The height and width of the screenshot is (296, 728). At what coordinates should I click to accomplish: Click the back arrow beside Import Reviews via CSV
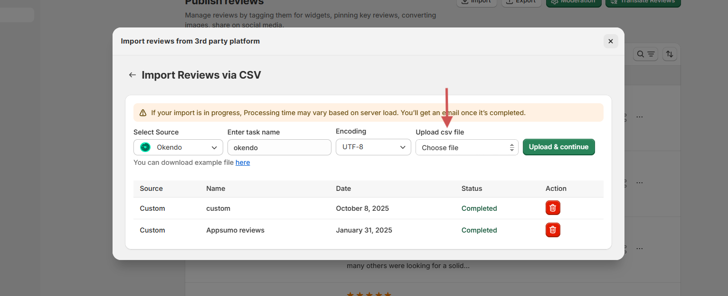[x=132, y=75]
